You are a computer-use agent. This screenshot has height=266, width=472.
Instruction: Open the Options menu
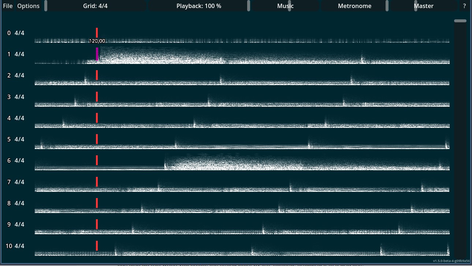point(28,6)
